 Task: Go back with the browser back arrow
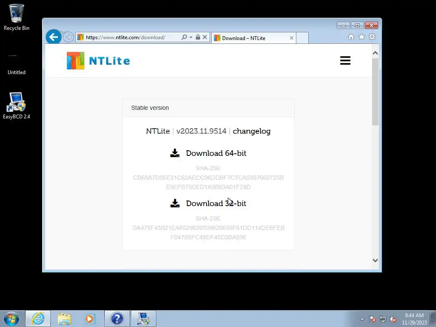point(53,37)
